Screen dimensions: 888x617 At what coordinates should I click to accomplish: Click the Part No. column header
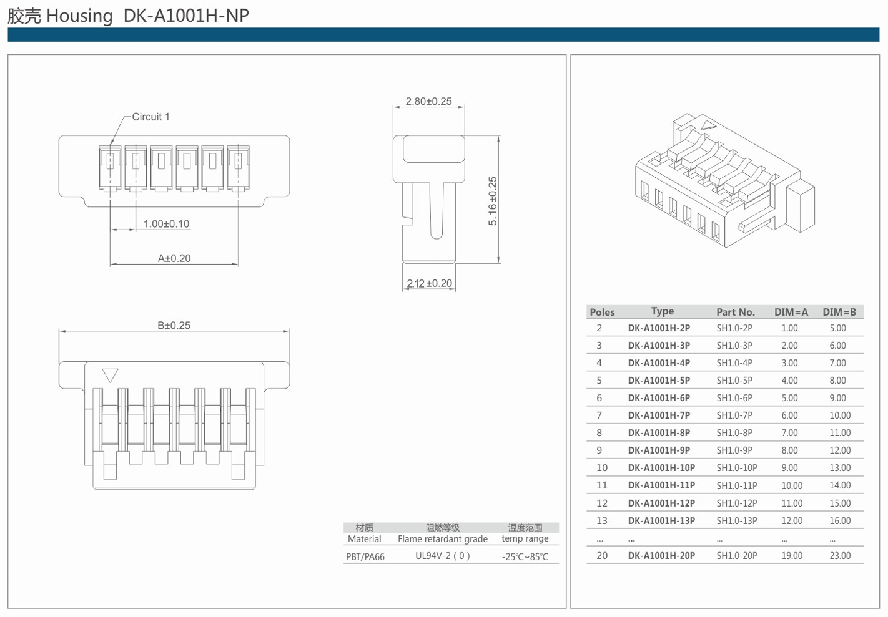point(735,312)
